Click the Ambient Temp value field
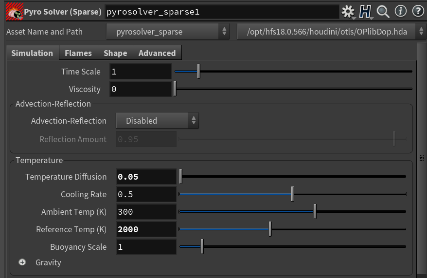The image size is (427, 278). click(146, 212)
